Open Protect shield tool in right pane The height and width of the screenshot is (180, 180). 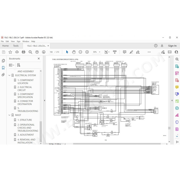pos(177,122)
